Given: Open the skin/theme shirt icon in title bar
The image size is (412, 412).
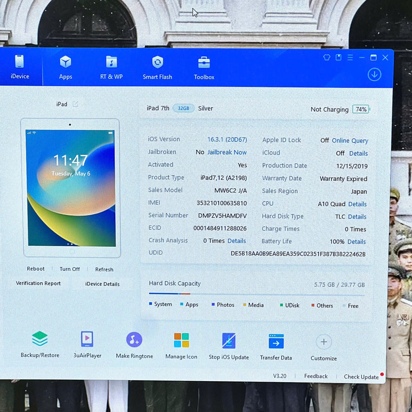Looking at the screenshot, I should click(327, 57).
